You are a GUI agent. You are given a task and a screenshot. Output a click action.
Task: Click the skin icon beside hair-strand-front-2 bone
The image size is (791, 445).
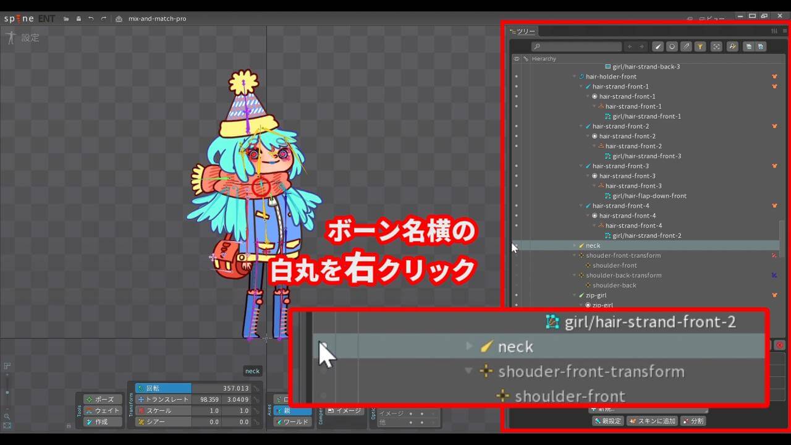tap(774, 126)
